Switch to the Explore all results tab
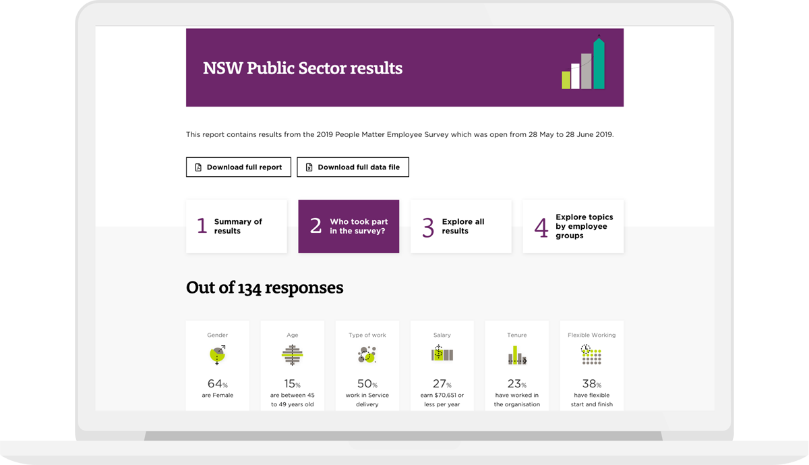Image resolution: width=809 pixels, height=465 pixels. [461, 226]
